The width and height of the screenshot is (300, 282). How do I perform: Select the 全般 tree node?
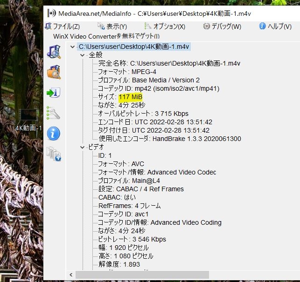96,55
